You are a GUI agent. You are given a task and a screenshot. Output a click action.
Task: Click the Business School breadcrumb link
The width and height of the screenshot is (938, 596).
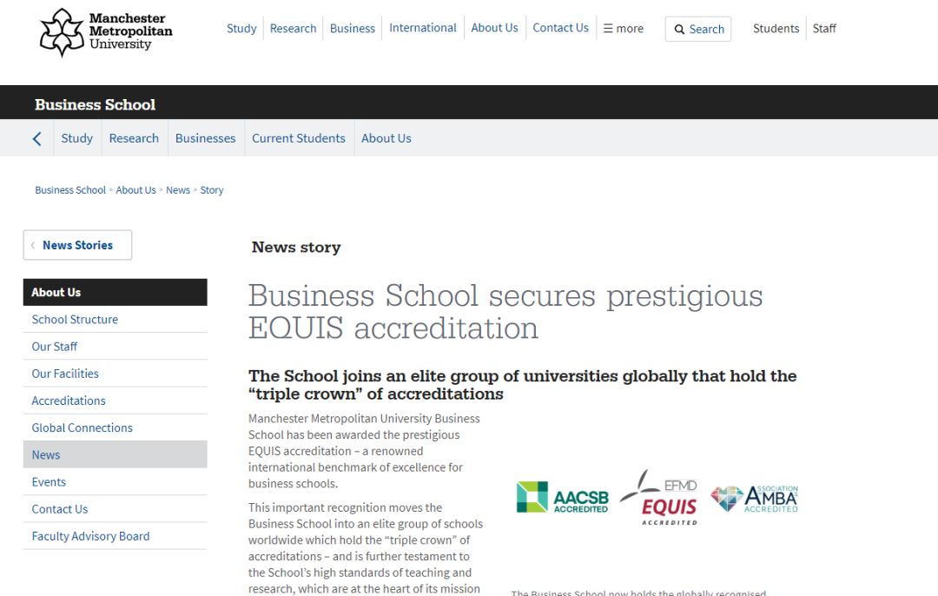pos(70,190)
